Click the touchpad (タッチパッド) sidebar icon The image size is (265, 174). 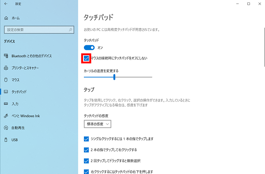[x=6, y=92]
